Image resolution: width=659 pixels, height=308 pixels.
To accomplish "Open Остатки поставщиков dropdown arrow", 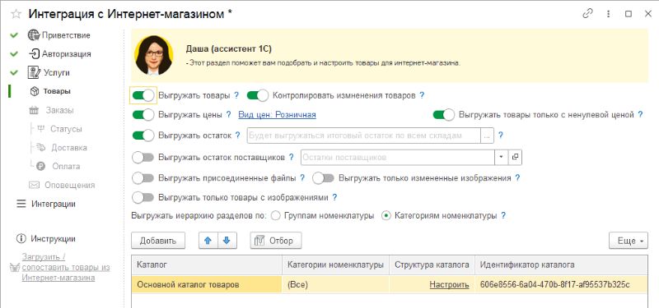I will [x=501, y=157].
